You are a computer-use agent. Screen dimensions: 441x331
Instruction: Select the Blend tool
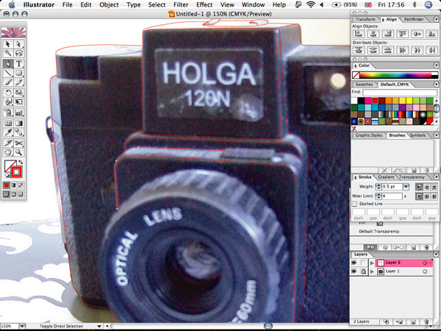click(18, 132)
